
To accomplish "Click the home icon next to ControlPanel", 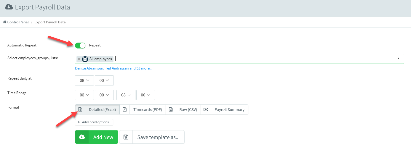I will (5, 22).
